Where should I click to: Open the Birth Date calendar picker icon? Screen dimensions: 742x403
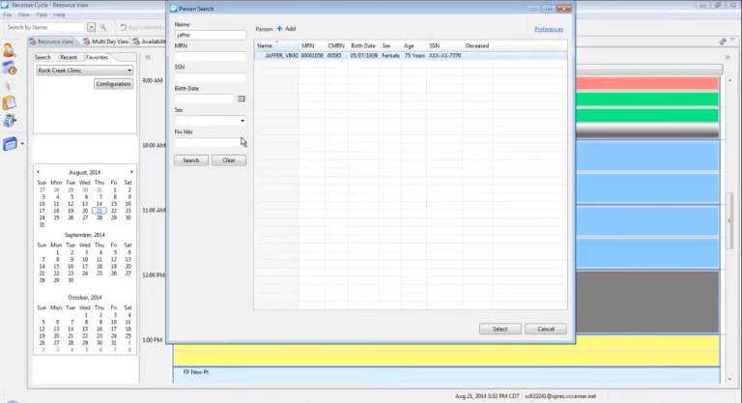pos(241,99)
